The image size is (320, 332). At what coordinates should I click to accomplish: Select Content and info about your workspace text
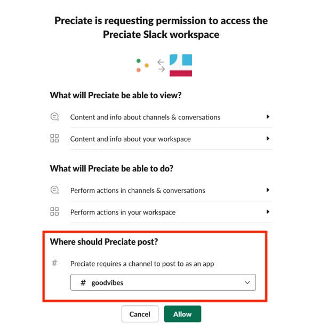(131, 139)
